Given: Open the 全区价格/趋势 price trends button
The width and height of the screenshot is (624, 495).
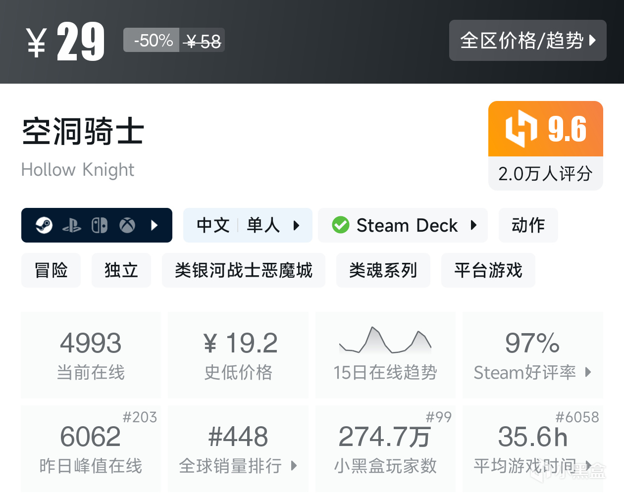Looking at the screenshot, I should (x=527, y=41).
